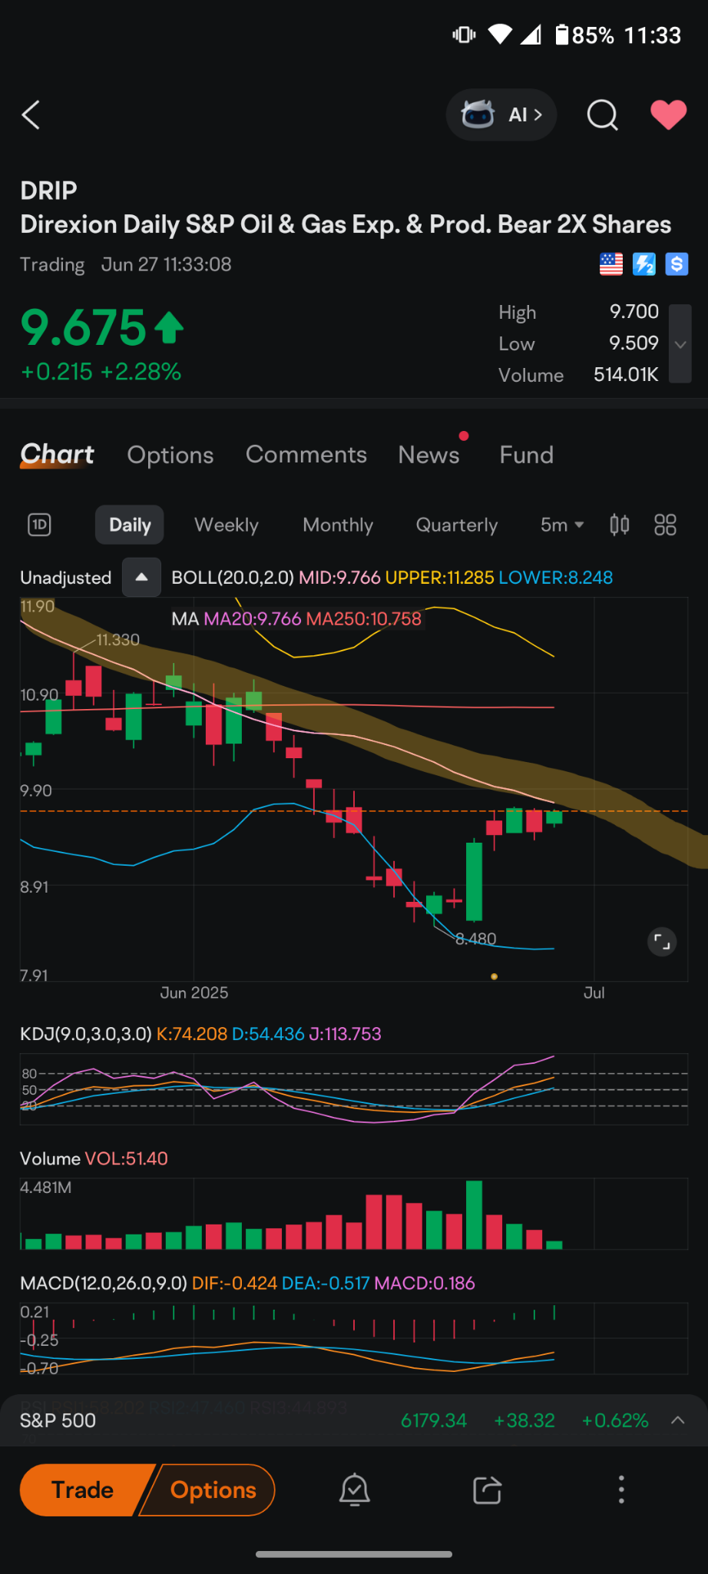
Task: Tap the Wi-Fi status icon
Action: (500, 35)
